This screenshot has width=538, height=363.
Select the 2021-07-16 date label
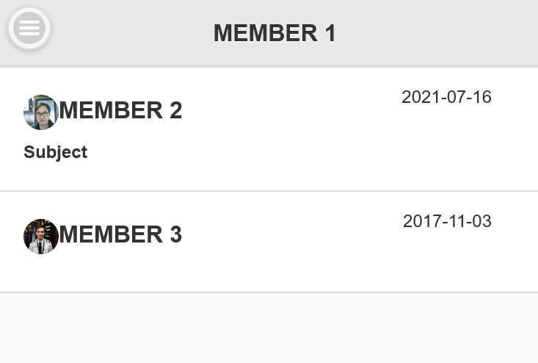[446, 97]
